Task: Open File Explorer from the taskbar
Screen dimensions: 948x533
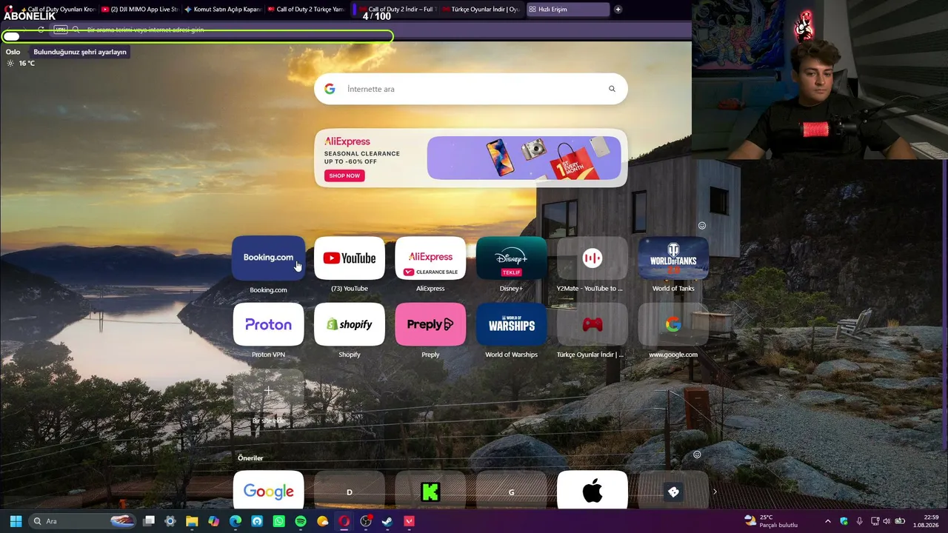Action: tap(192, 521)
